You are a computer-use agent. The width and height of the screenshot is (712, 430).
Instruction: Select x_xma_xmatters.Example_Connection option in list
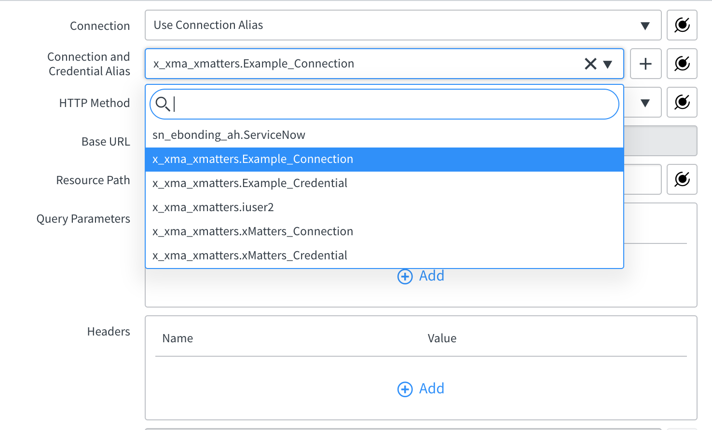pos(384,159)
